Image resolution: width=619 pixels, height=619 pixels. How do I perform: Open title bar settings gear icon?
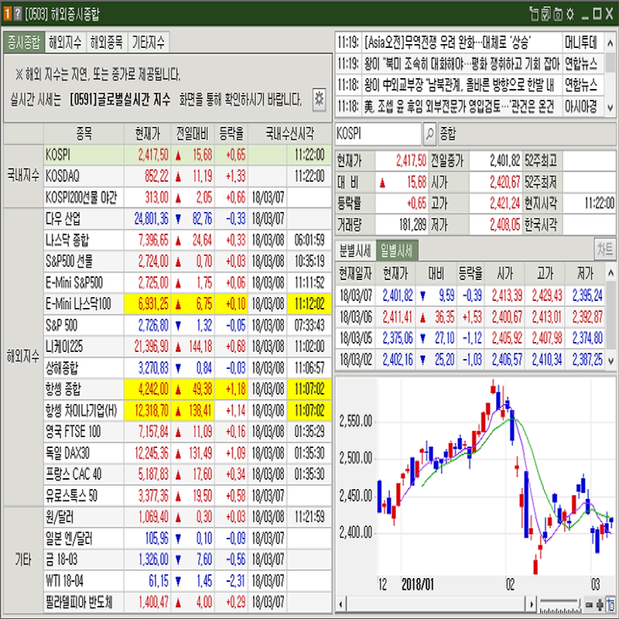tap(570, 14)
